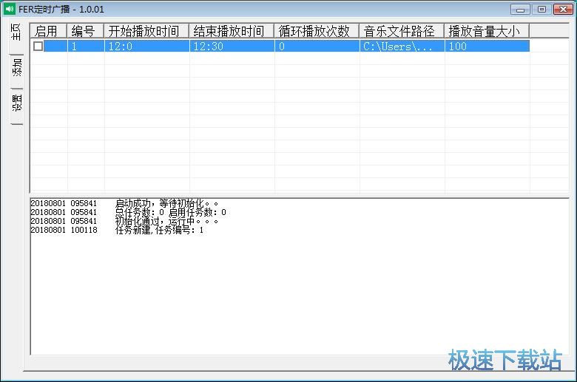
Task: Maximize the FER定时广播 window
Action: 541,9
